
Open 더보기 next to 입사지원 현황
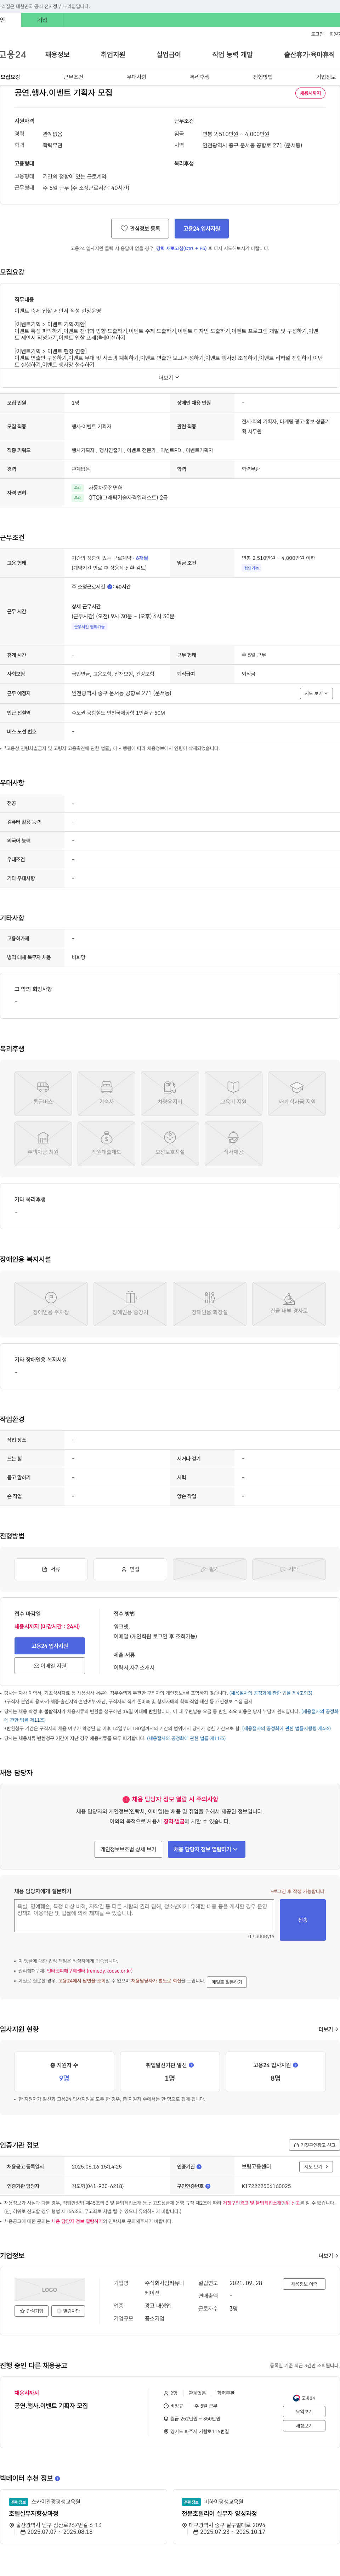pyautogui.click(x=328, y=2029)
